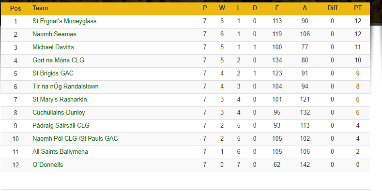The width and height of the screenshot is (382, 191).
Task: Select All Saints Ballymena link
Action: coord(60,152)
